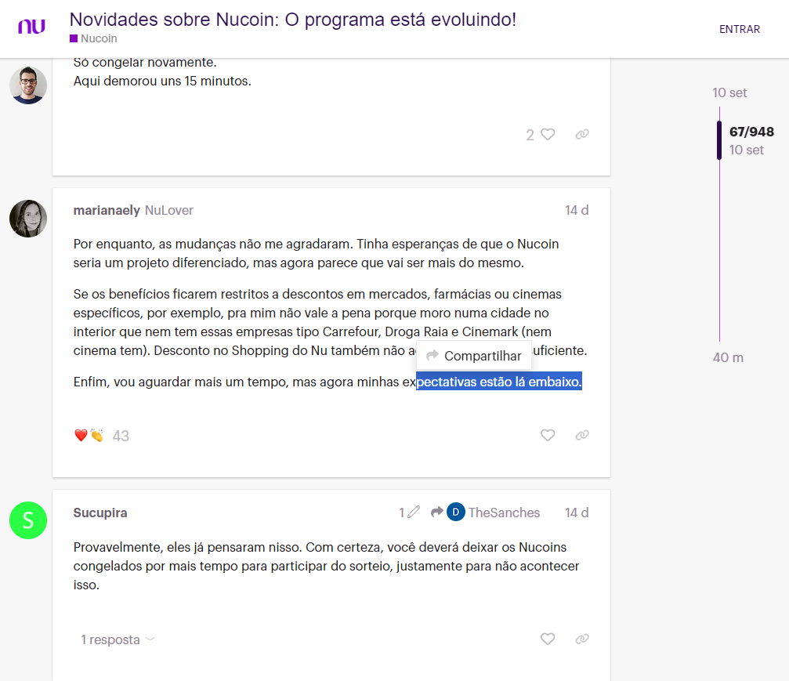Screen dimensions: 789x681
Task: Expand the 1 resposta replies
Action: click(118, 639)
